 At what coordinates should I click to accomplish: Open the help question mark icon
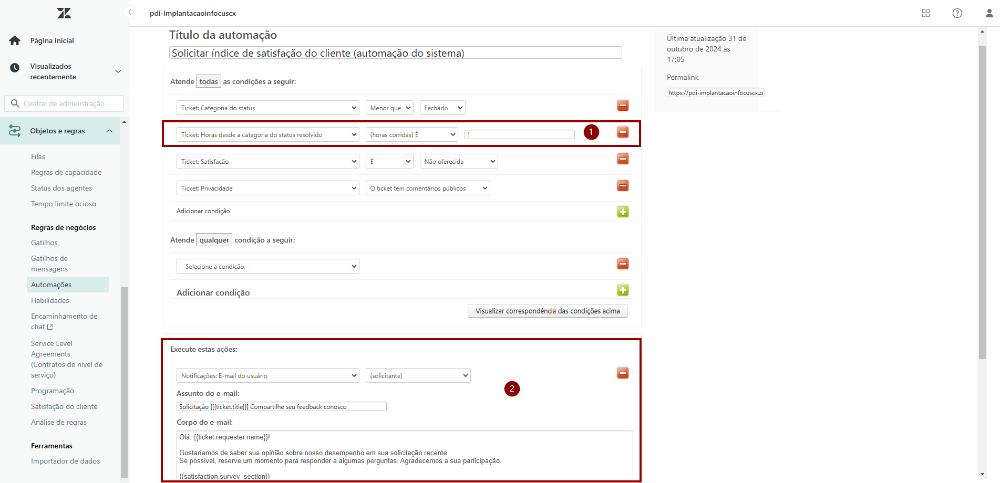click(957, 13)
